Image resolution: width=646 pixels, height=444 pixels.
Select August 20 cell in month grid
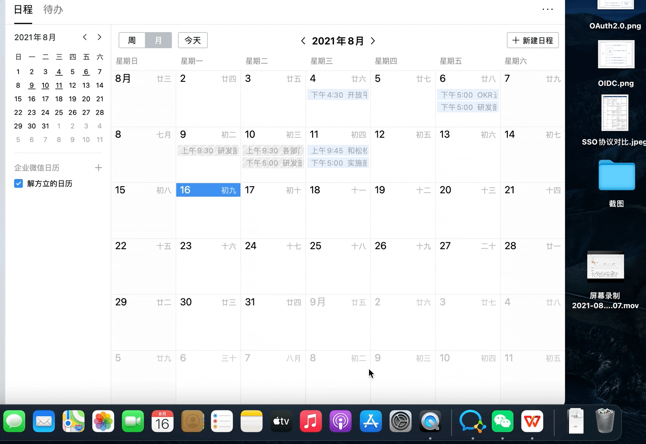468,210
